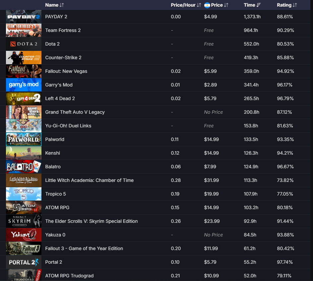Open the Skyrim game thumbnail
This screenshot has width=313, height=281.
coord(24,221)
